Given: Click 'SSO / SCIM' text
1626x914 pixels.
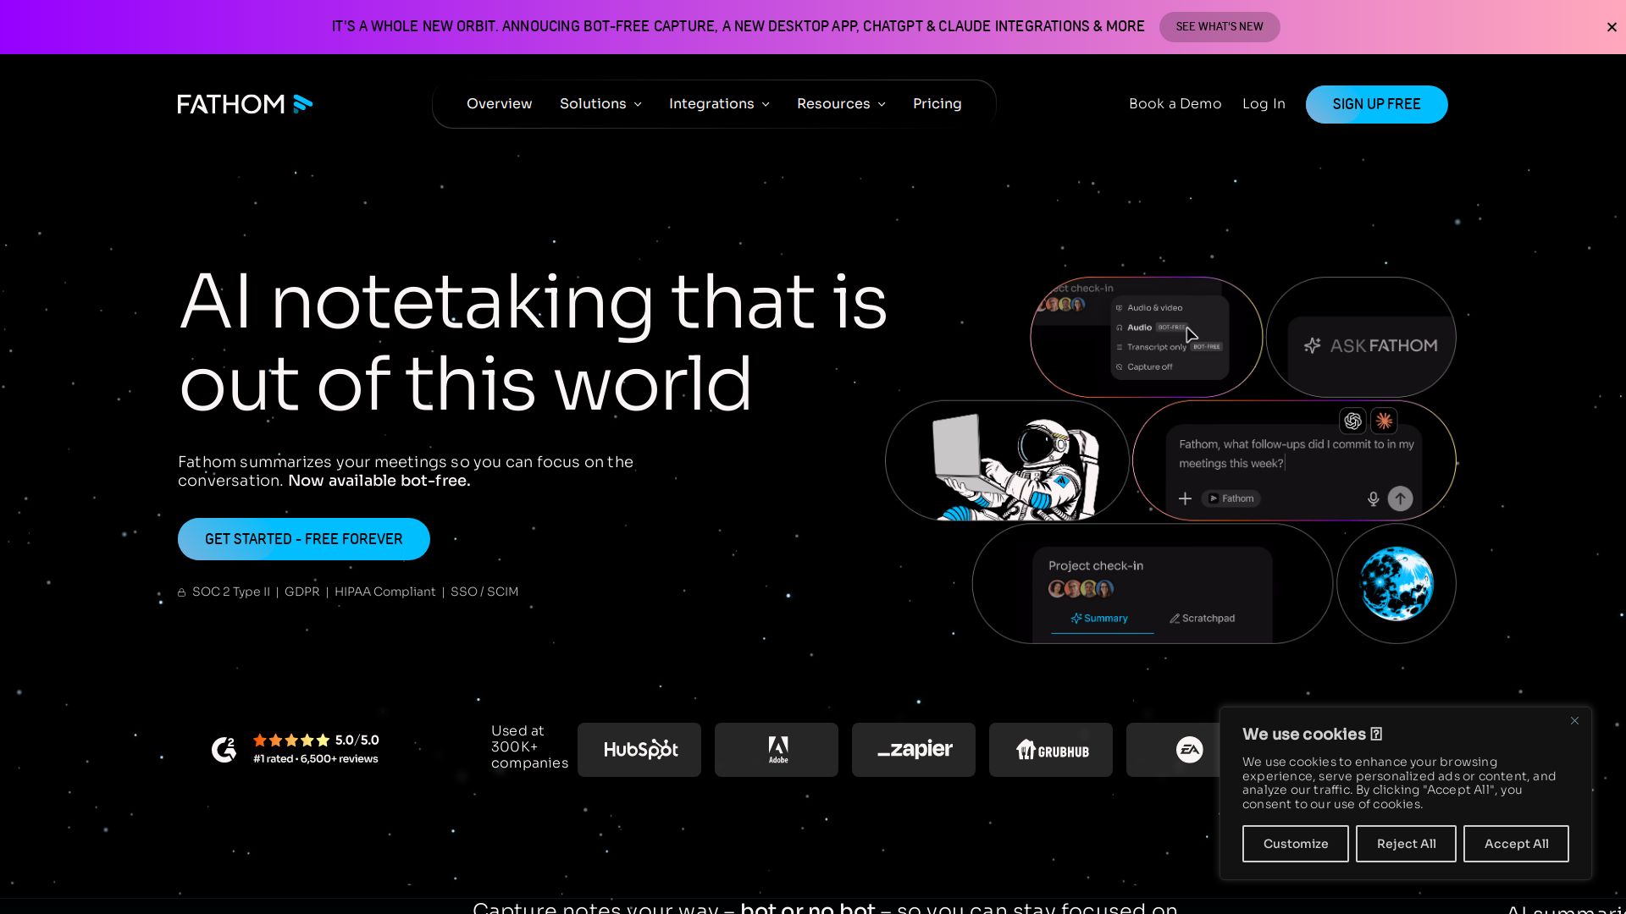Looking at the screenshot, I should tap(484, 592).
